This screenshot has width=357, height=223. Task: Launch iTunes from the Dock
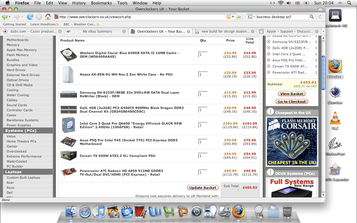point(99,212)
